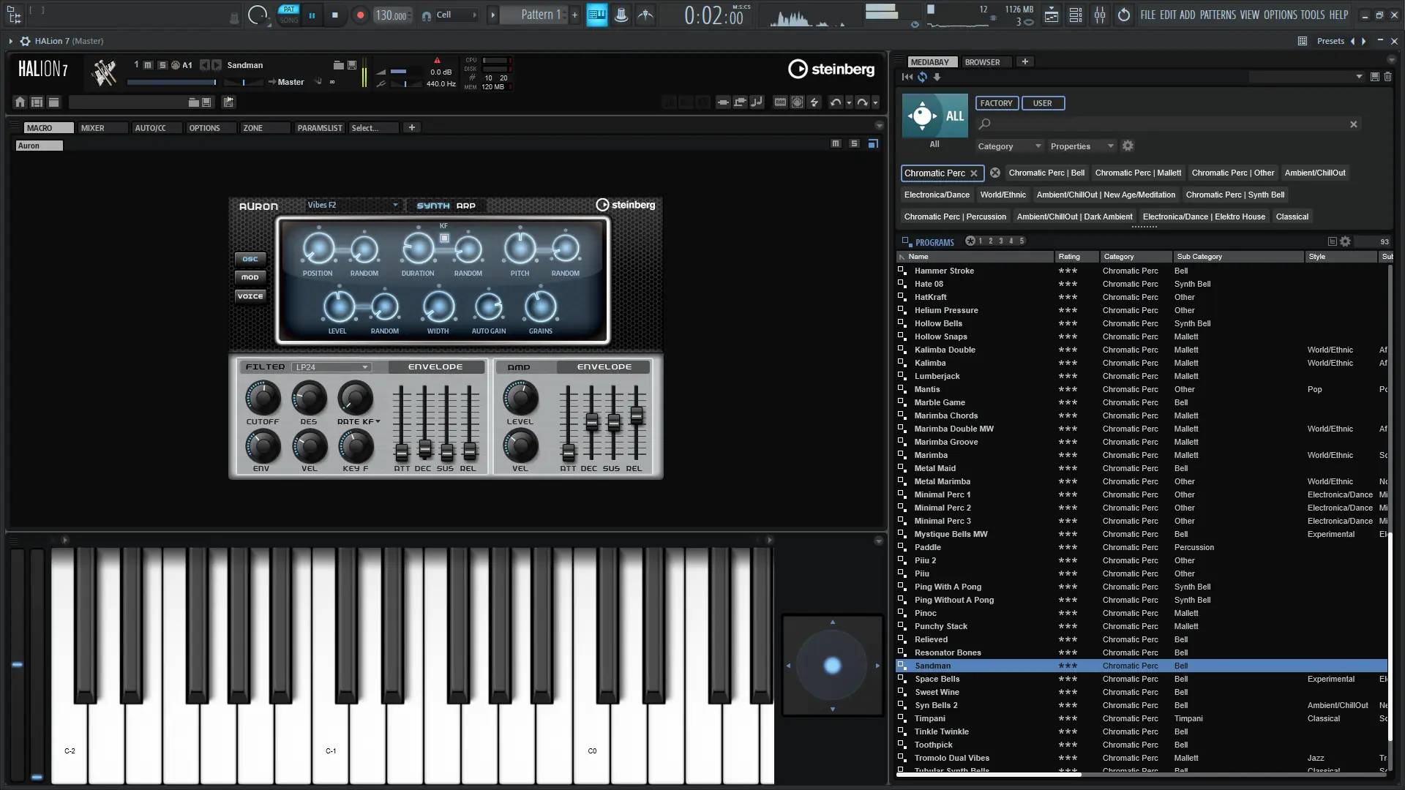Screen dimensions: 1405x790
Task: Switch to the BROWSER tab
Action: tap(982, 62)
